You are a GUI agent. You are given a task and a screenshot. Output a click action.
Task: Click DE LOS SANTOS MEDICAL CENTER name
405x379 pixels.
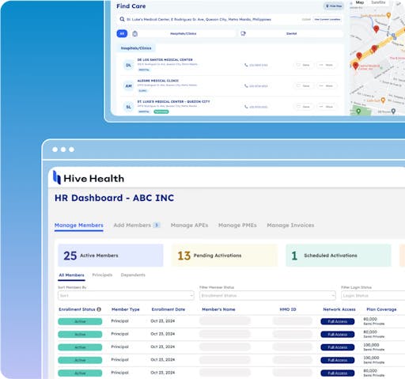coord(165,60)
